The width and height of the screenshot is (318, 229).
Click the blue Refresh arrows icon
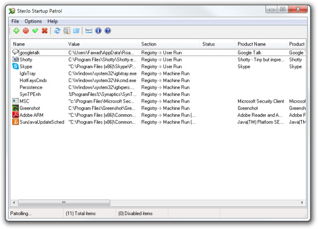pyautogui.click(x=57, y=31)
